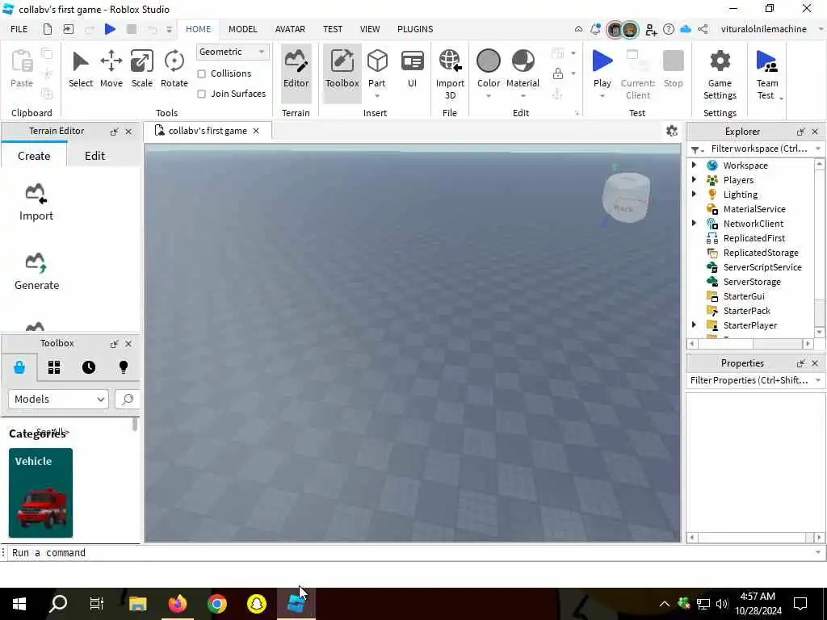Click the Filter workspace search field
827x620 pixels.
759,149
